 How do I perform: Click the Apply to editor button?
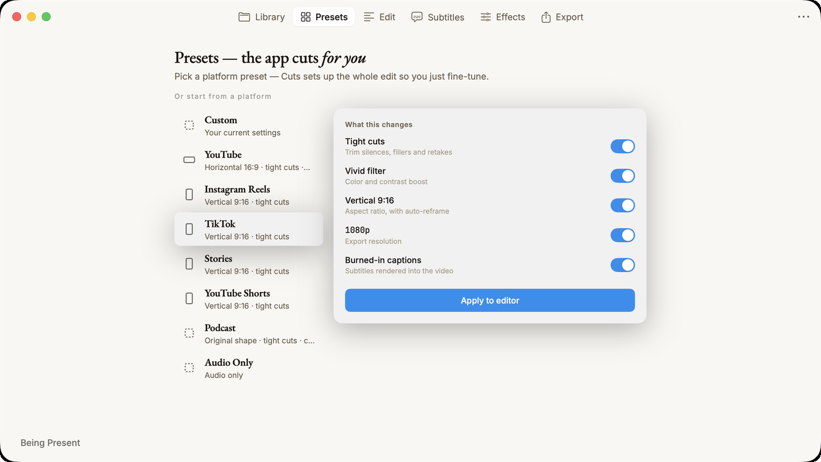coord(490,300)
